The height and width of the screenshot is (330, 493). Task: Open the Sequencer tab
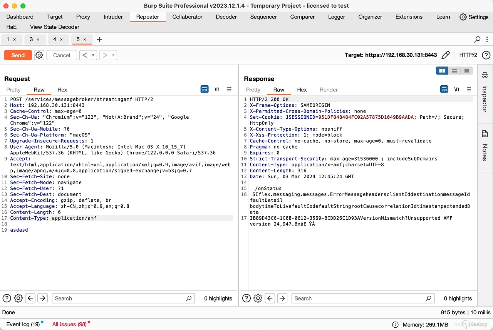[263, 17]
